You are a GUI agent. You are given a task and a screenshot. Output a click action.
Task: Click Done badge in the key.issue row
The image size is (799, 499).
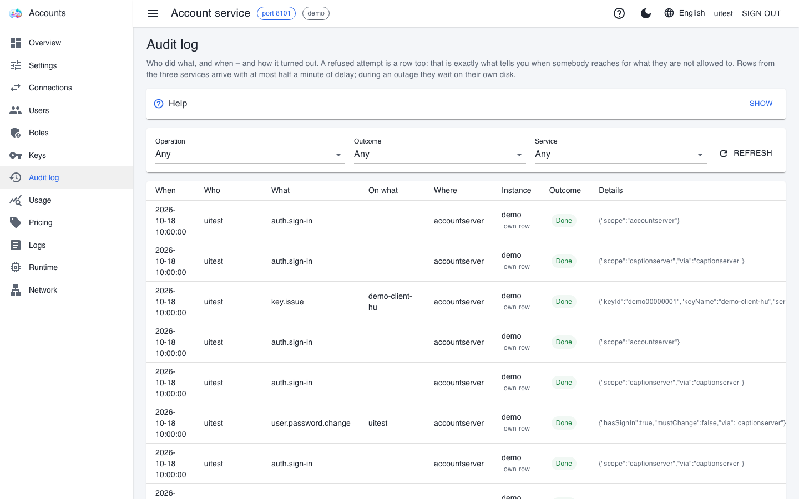(x=564, y=302)
